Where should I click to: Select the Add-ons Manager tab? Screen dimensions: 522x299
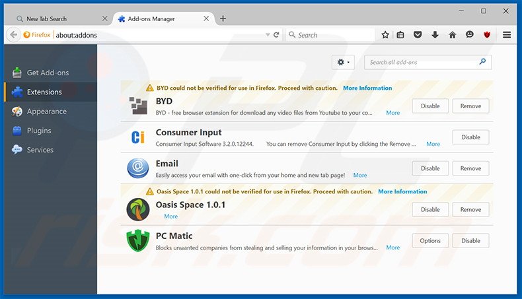[164, 18]
